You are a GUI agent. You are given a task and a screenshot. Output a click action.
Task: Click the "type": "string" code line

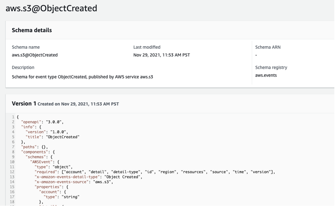pos(61,197)
